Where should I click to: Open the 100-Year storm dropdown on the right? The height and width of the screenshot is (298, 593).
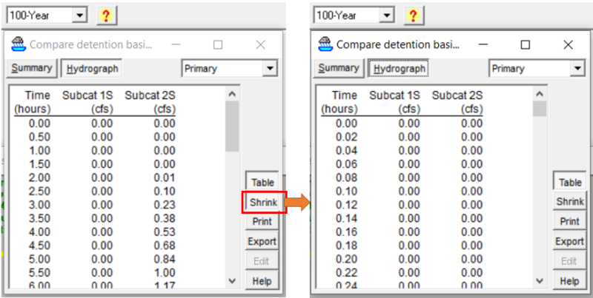[x=387, y=15]
